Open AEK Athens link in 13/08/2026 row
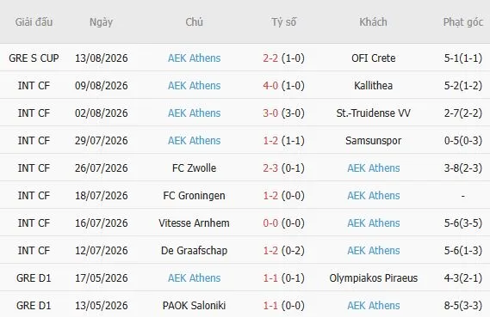The height and width of the screenshot is (317, 490). tap(194, 58)
